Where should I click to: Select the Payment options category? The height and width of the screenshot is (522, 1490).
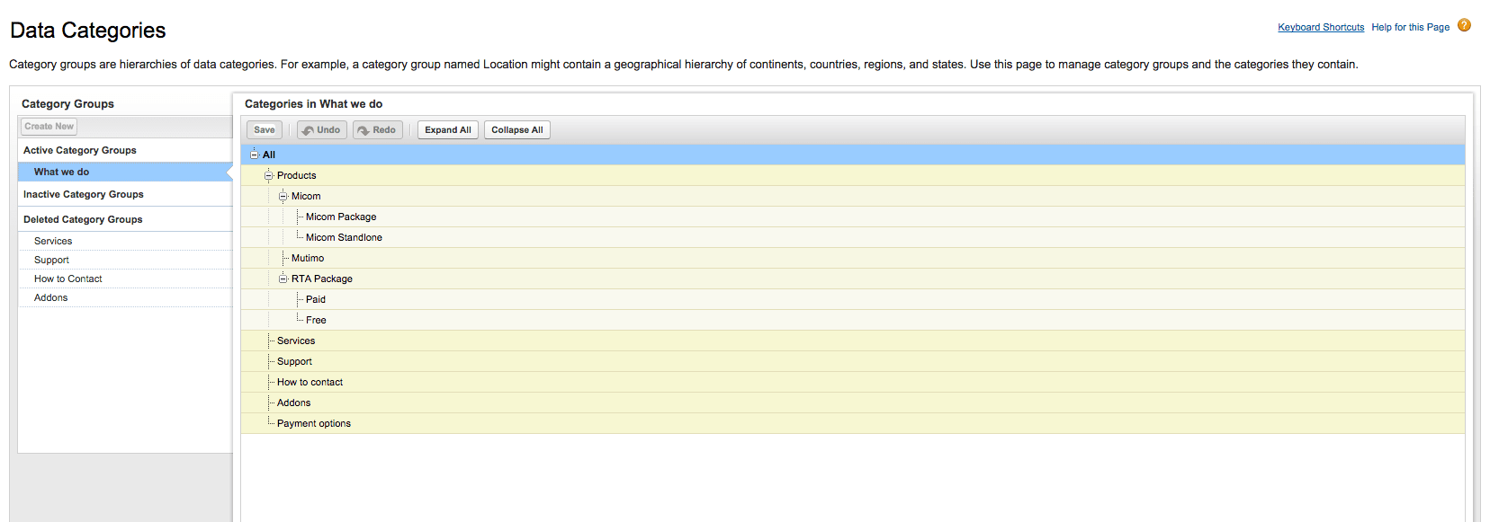pyautogui.click(x=314, y=423)
